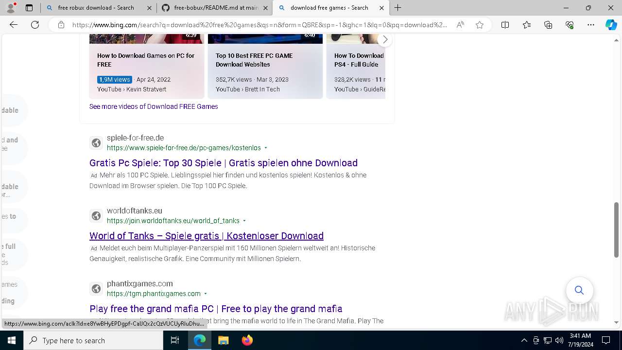Image resolution: width=622 pixels, height=350 pixels.
Task: Click Microsoft Edge taskbar icon
Action: coord(200,340)
